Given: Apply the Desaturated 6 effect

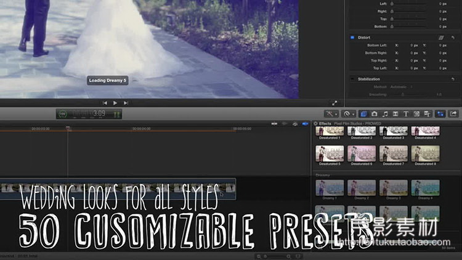Looking at the screenshot, I should [x=362, y=153].
